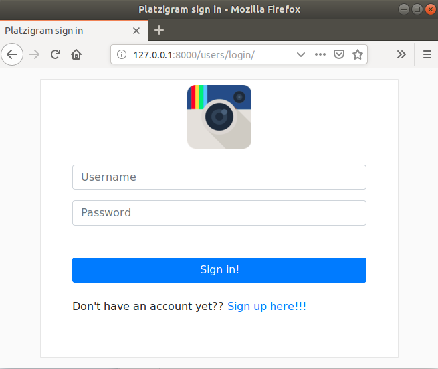This screenshot has width=438, height=369.
Task: Reload the current page
Action: coord(56,54)
